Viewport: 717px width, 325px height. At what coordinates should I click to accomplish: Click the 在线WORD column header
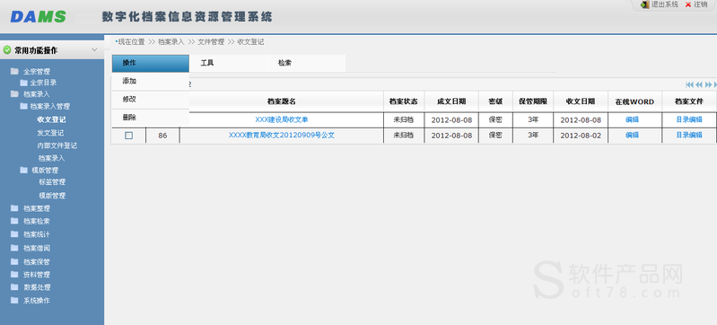[634, 101]
